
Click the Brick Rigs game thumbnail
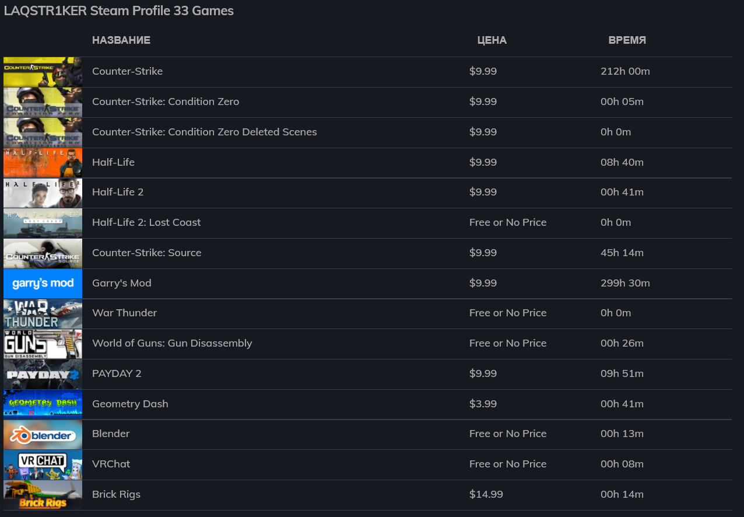43,495
